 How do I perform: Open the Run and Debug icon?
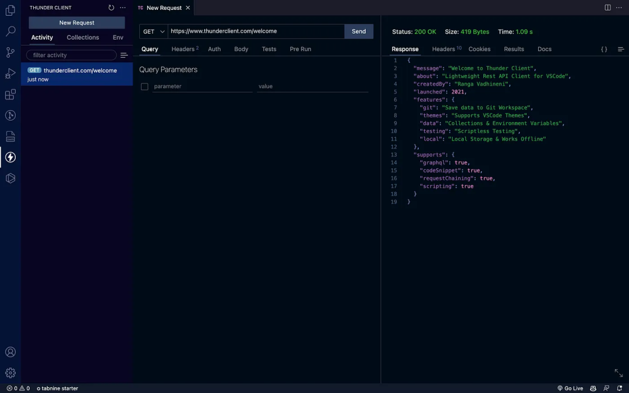pyautogui.click(x=10, y=73)
